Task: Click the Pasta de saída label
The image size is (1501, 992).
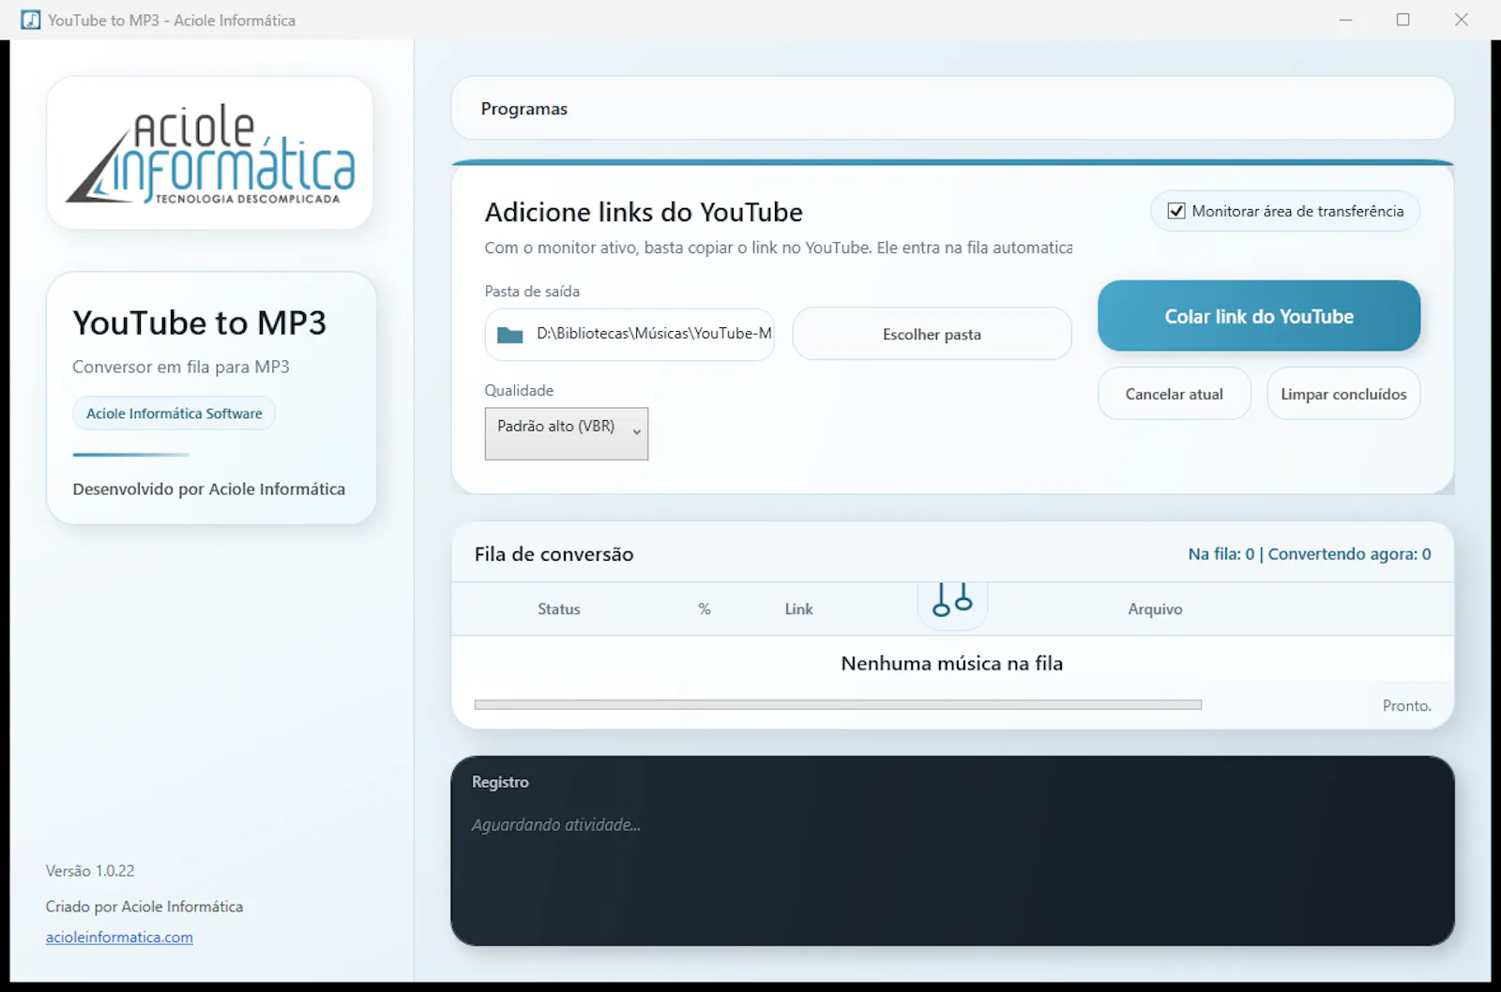Action: coord(532,292)
